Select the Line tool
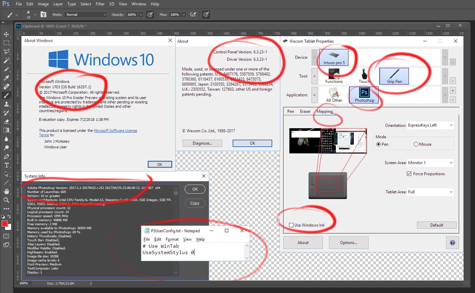475x293 pixels. (6, 183)
